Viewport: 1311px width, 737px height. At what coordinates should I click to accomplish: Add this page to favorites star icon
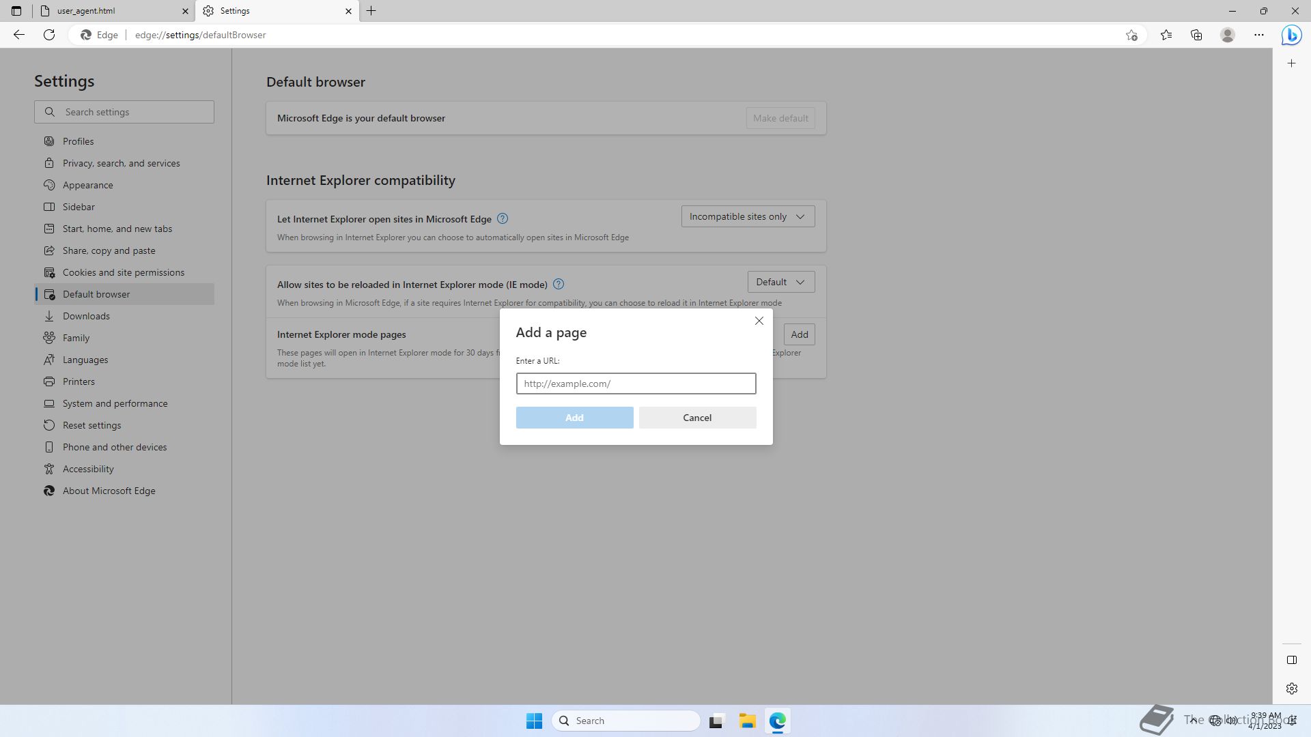tap(1131, 35)
